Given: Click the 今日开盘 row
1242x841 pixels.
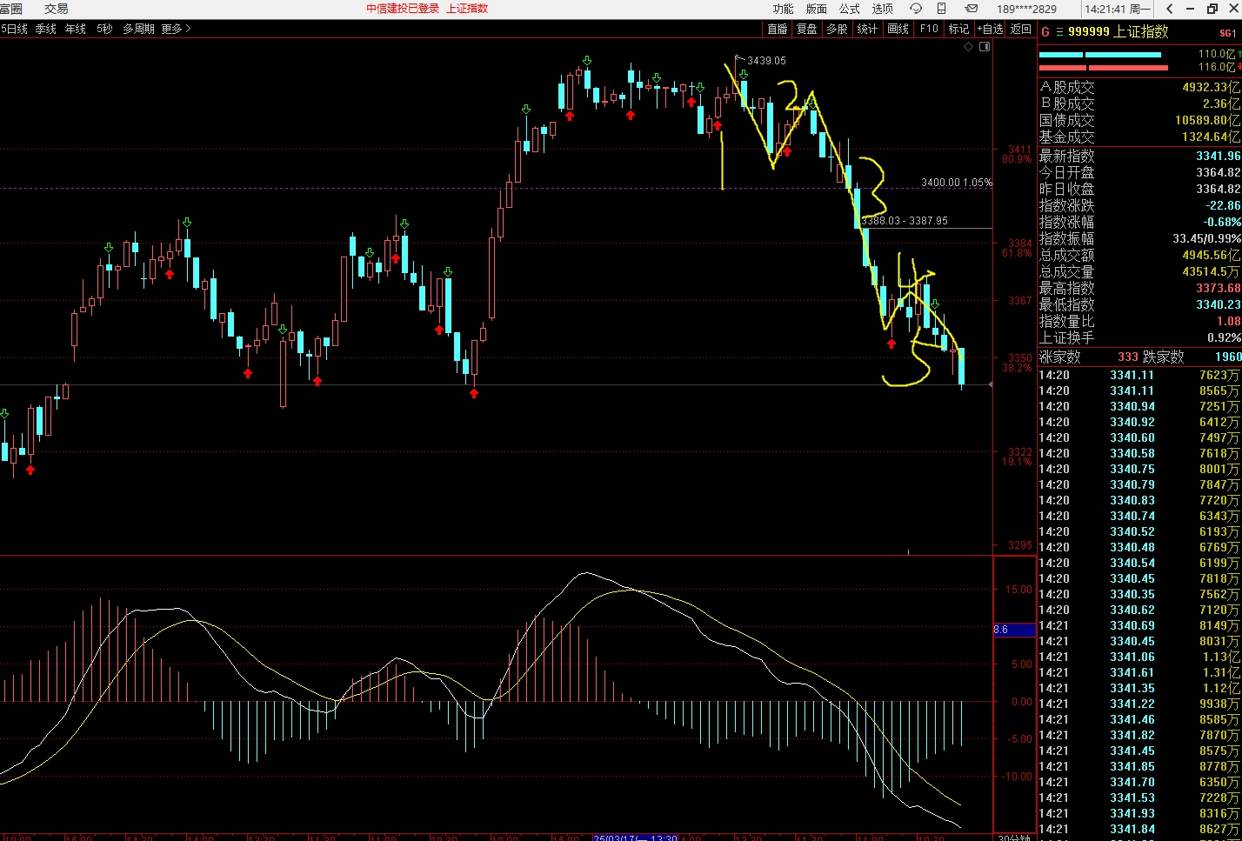Looking at the screenshot, I should tap(1139, 173).
